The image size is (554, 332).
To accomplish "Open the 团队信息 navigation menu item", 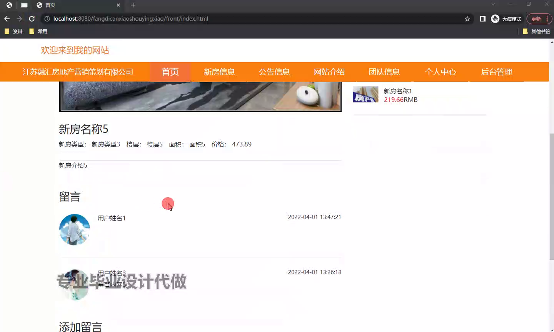I will pos(384,72).
